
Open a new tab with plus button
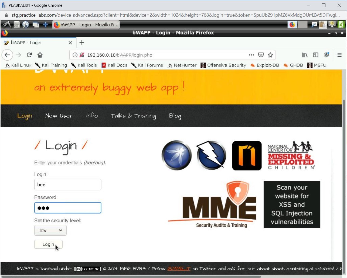click(x=82, y=43)
